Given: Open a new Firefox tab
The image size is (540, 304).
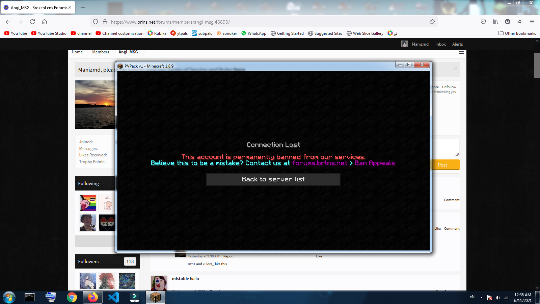Looking at the screenshot, I should click(83, 7).
